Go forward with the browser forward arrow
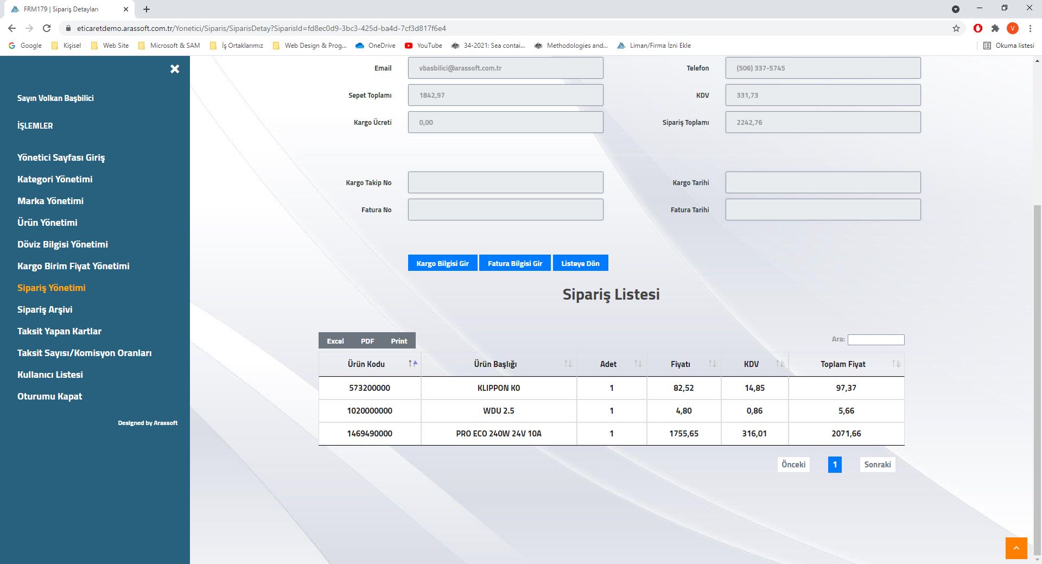 29,28
